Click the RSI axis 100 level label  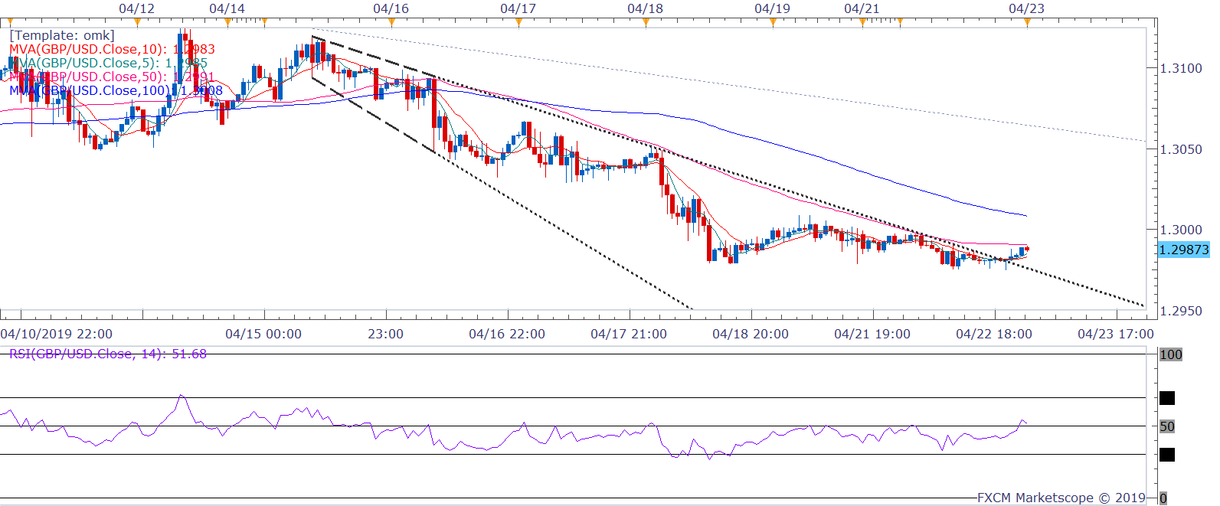pos(1170,354)
